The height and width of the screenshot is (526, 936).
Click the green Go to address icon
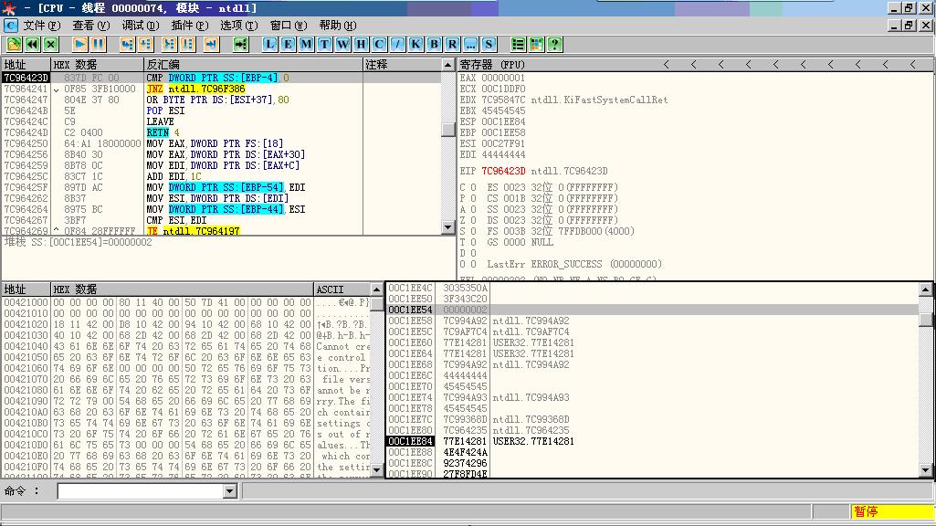(240, 44)
